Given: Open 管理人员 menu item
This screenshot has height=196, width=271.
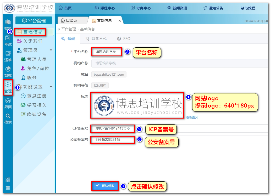Looking at the screenshot, I should (x=34, y=59).
